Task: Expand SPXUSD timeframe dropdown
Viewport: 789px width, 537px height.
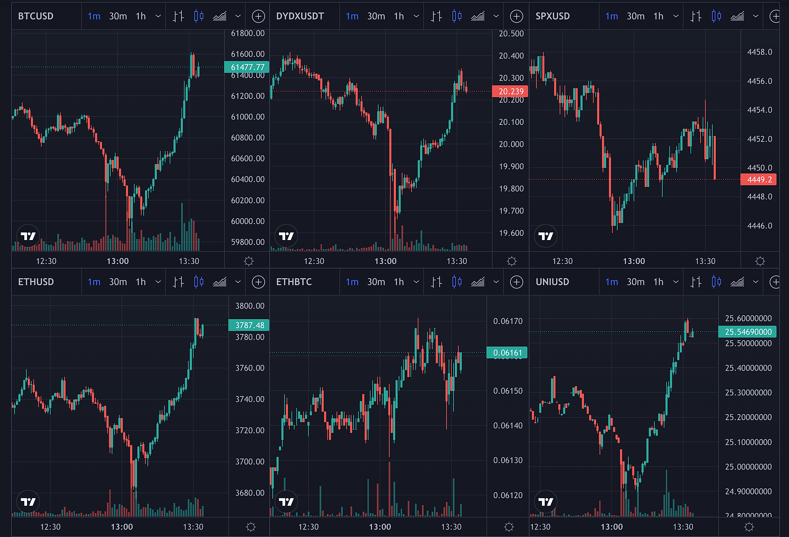Action: click(676, 16)
